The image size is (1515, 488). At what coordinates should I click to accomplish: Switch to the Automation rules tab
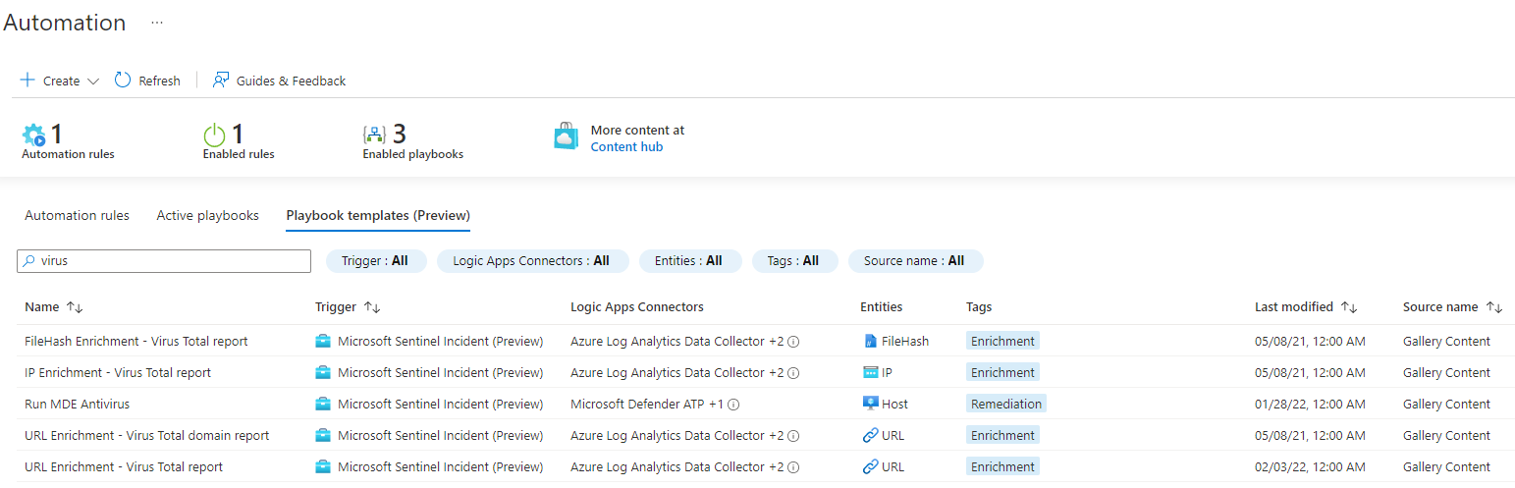click(77, 216)
